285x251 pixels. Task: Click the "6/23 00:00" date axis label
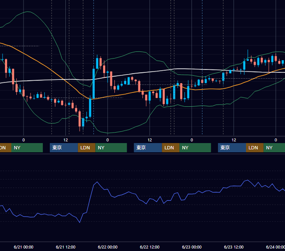click(x=192, y=247)
